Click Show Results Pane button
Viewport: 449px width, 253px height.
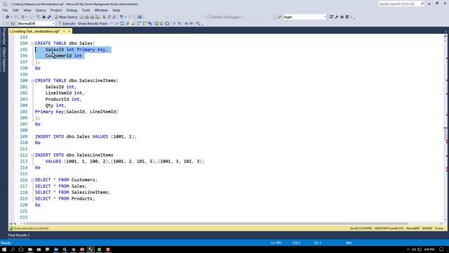point(93,23)
